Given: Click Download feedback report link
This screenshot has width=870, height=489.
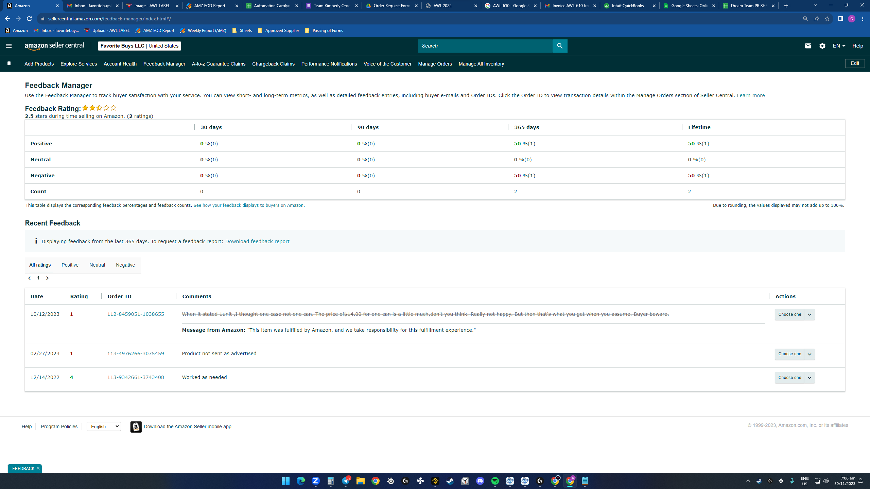Looking at the screenshot, I should point(257,241).
